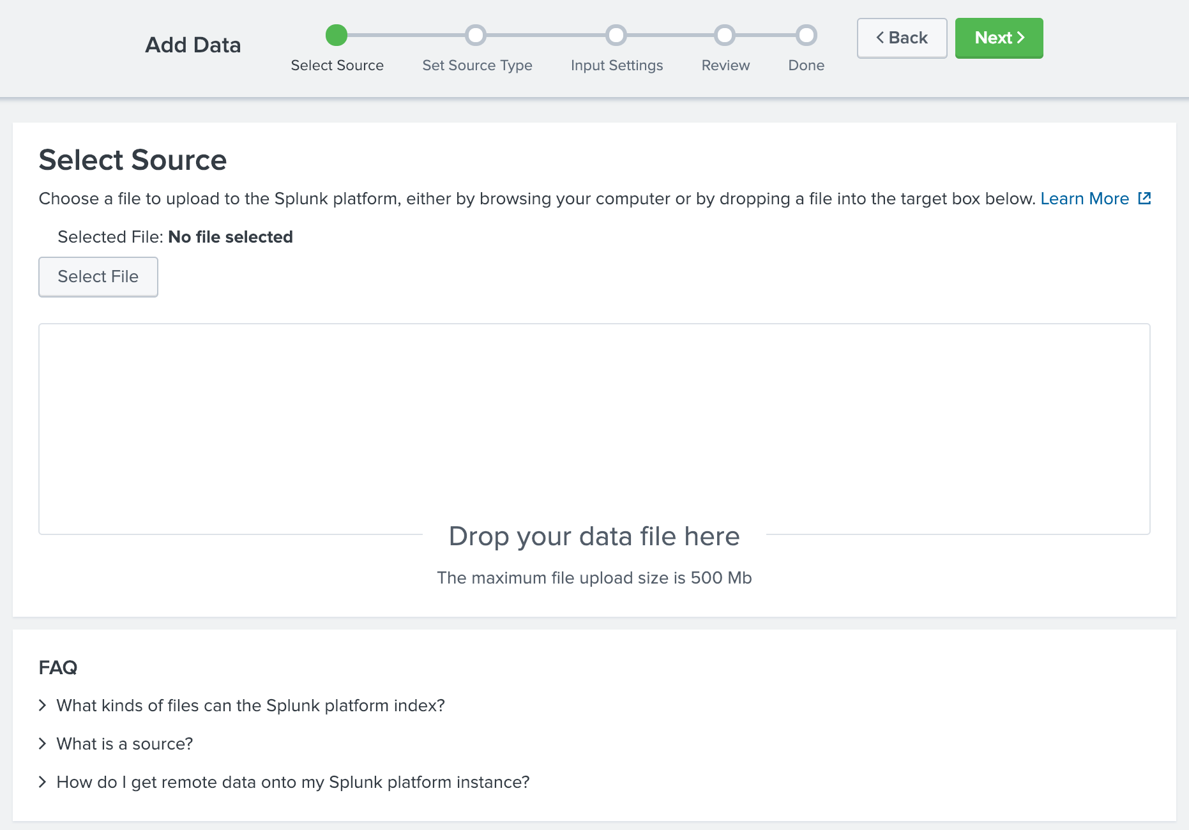Viewport: 1189px width, 830px height.
Task: Go back using the Back button
Action: tap(902, 38)
